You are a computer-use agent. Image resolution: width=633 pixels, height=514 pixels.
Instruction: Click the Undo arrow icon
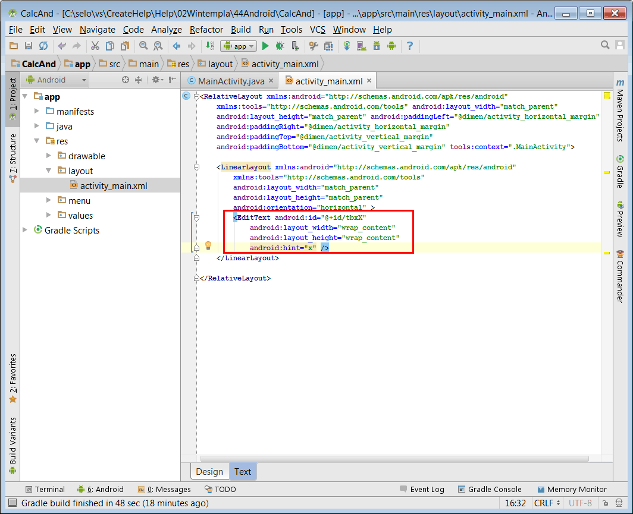click(x=62, y=46)
